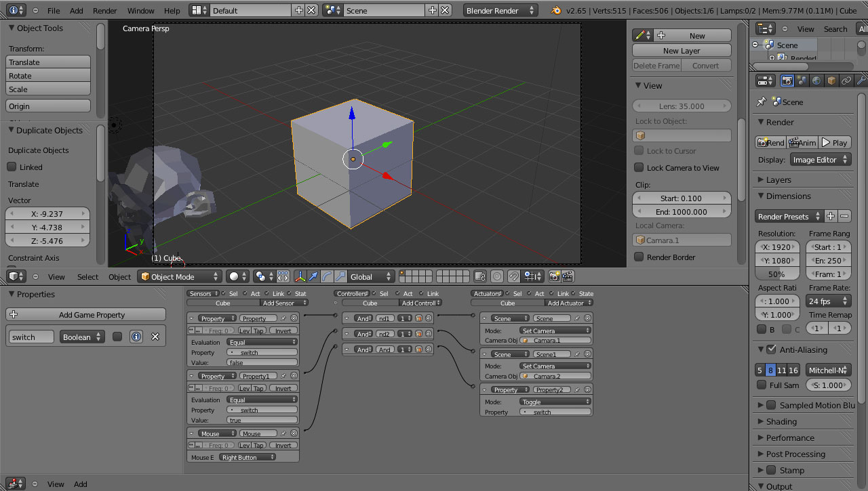868x491 pixels.
Task: Click the Translate button in Object Tools
Action: click(x=48, y=62)
